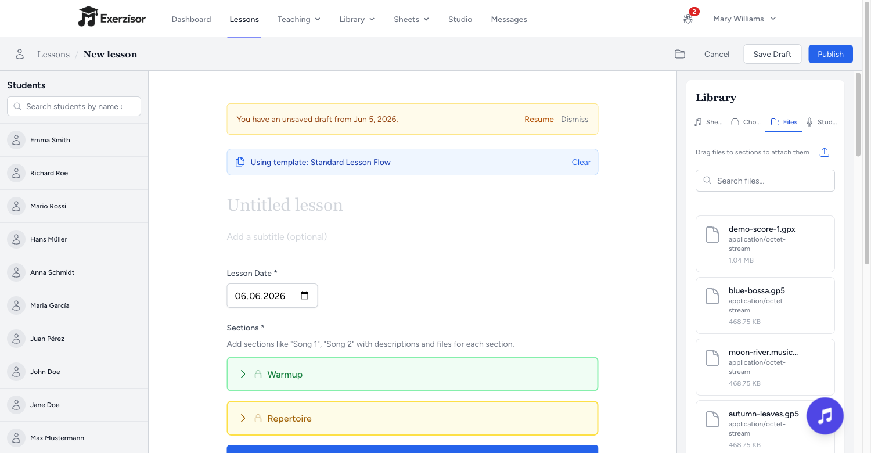Click the lock icon on Warmup section
871x453 pixels.
click(258, 374)
